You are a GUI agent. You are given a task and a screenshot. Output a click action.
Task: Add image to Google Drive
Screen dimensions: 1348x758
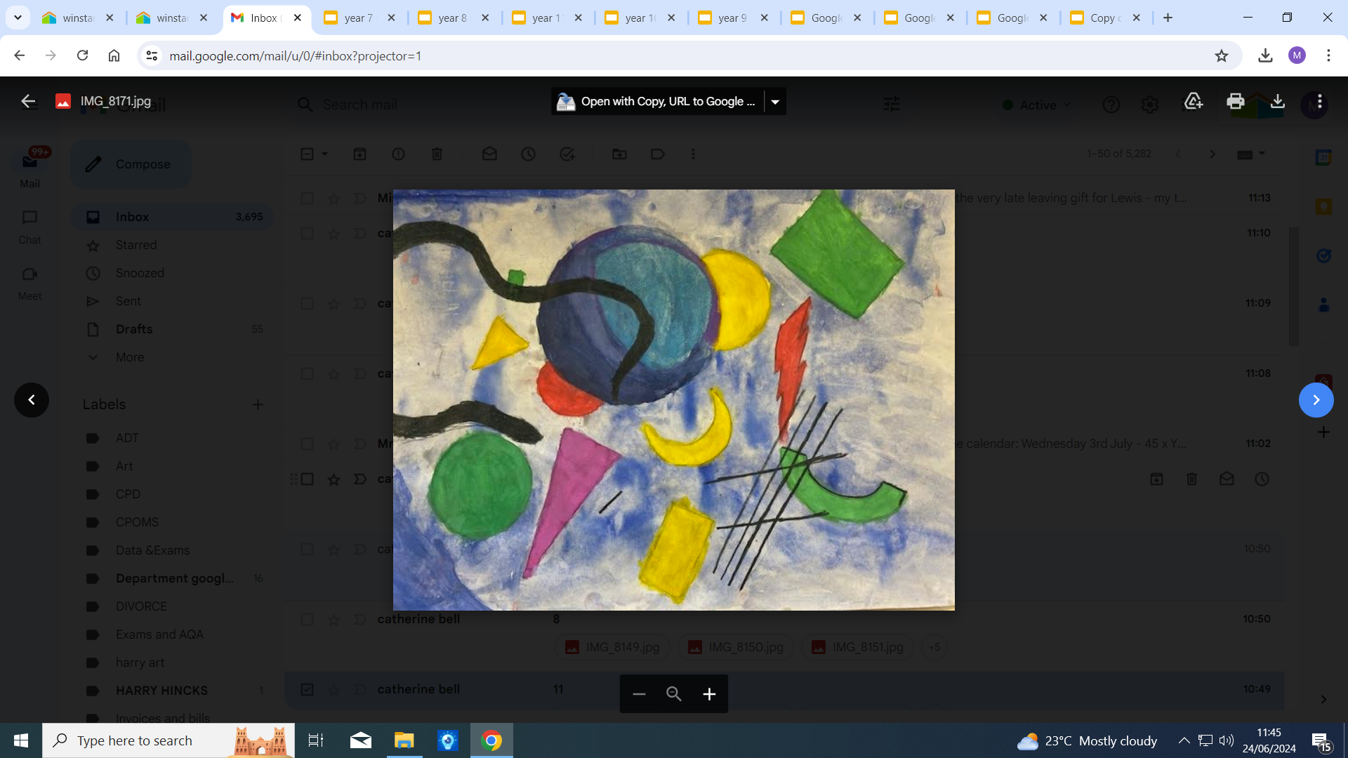[x=1193, y=101]
